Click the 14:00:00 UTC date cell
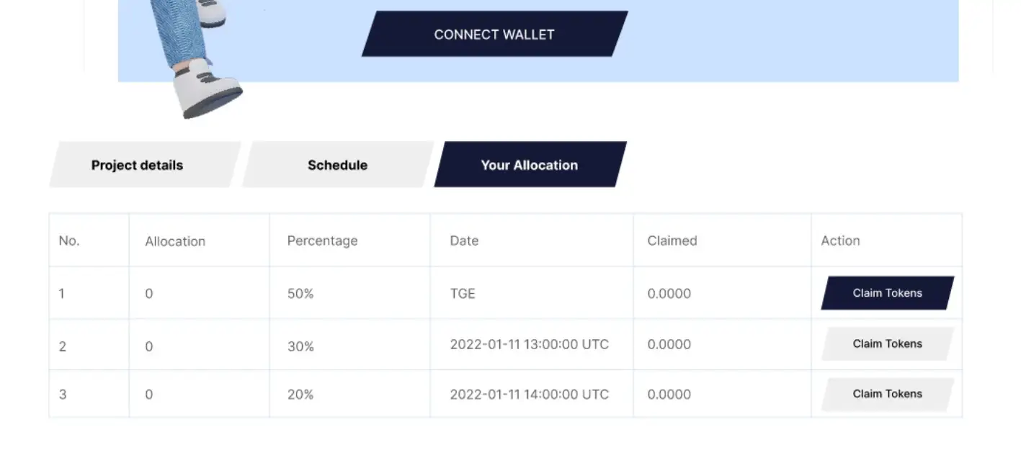 point(529,395)
